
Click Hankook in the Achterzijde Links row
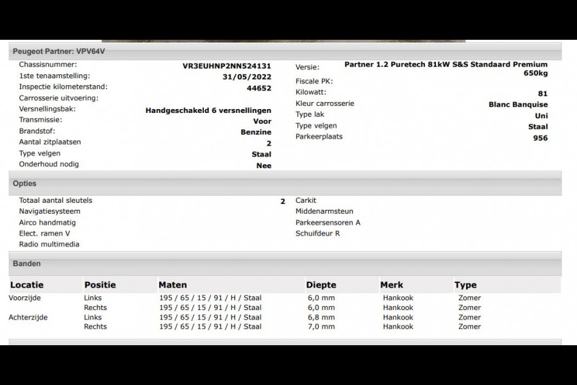pos(397,317)
